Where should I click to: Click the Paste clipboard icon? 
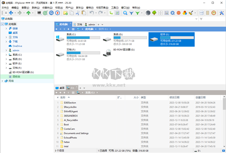click(84, 13)
